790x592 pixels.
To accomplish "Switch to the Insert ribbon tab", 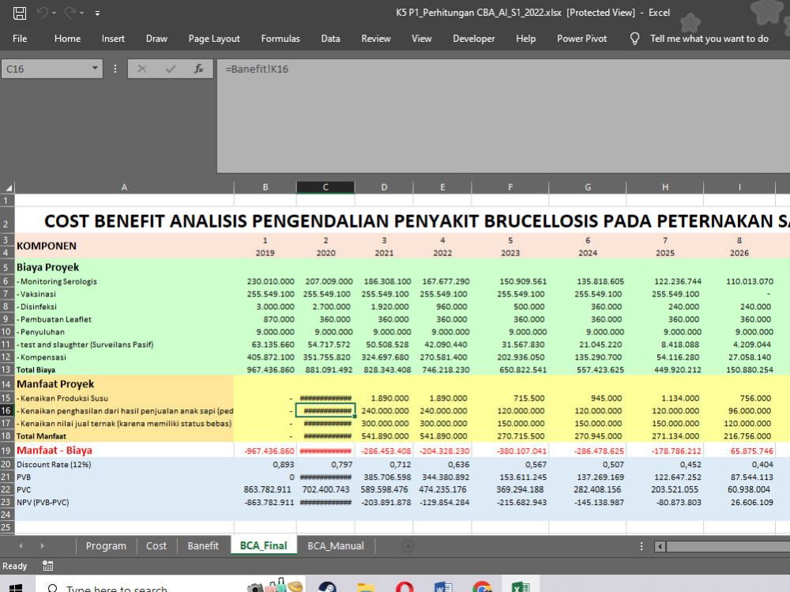I will click(113, 38).
